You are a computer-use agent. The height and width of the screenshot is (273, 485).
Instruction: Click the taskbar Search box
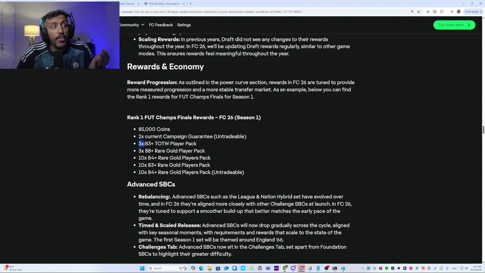pos(167,268)
